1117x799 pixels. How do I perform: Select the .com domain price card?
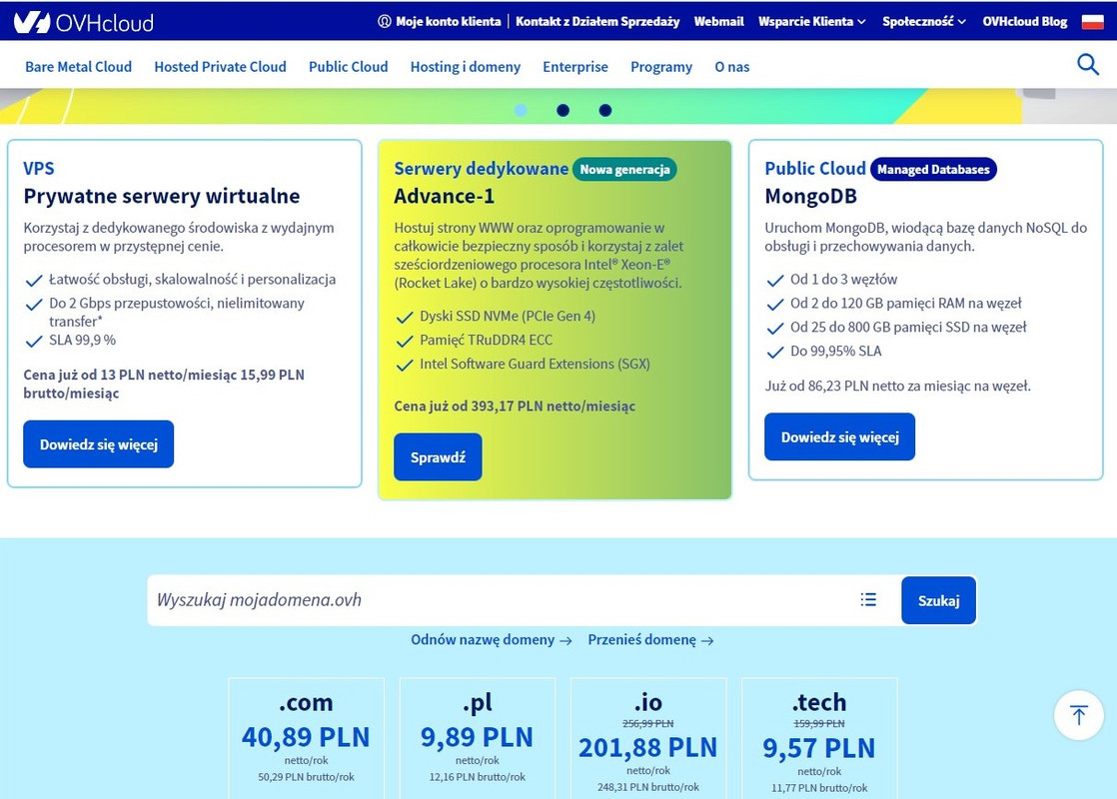click(x=307, y=738)
